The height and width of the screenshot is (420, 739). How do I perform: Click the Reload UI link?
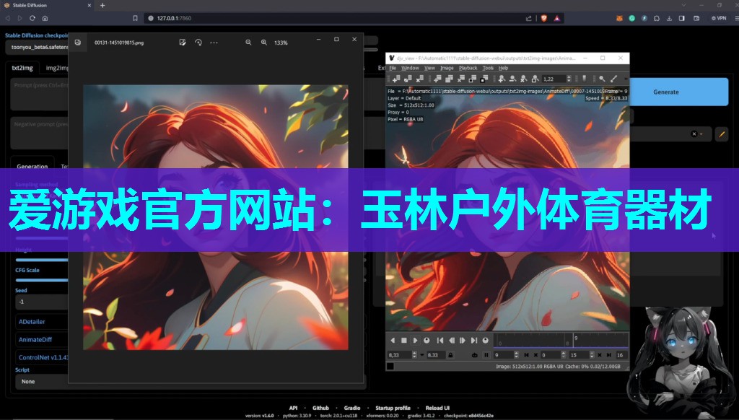pyautogui.click(x=437, y=408)
